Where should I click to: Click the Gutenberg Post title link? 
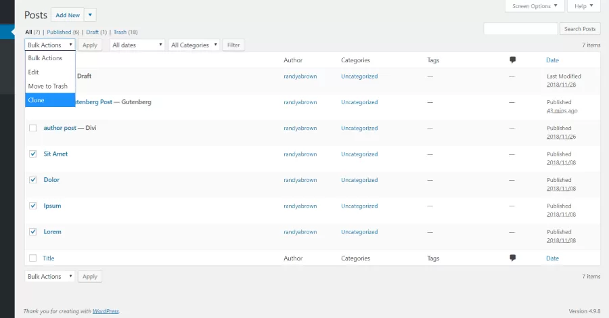coord(93,102)
